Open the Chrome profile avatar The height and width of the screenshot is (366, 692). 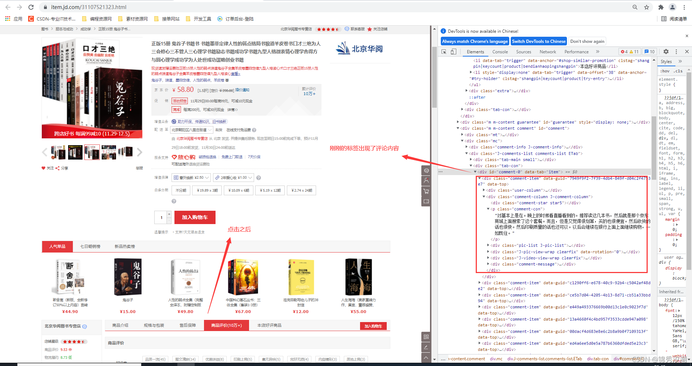[673, 7]
